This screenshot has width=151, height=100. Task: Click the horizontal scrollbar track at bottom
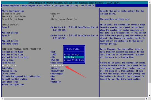(x=74, y=99)
